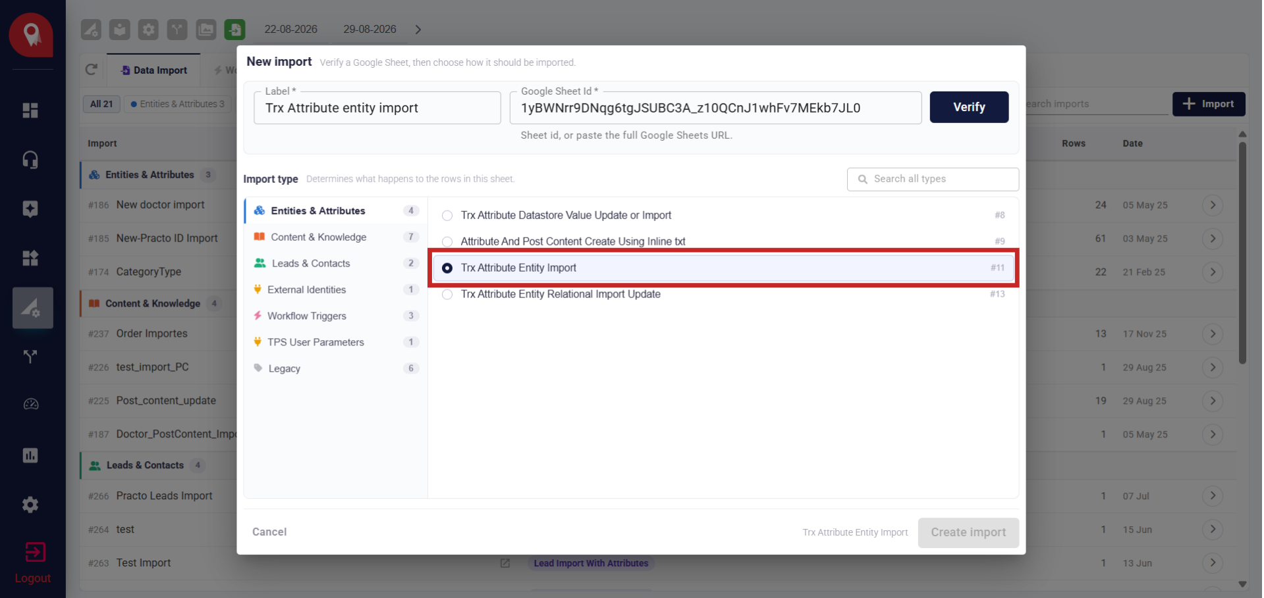This screenshot has height=598, width=1264.
Task: Select Attribute And Post Content Create radio
Action: click(x=447, y=242)
